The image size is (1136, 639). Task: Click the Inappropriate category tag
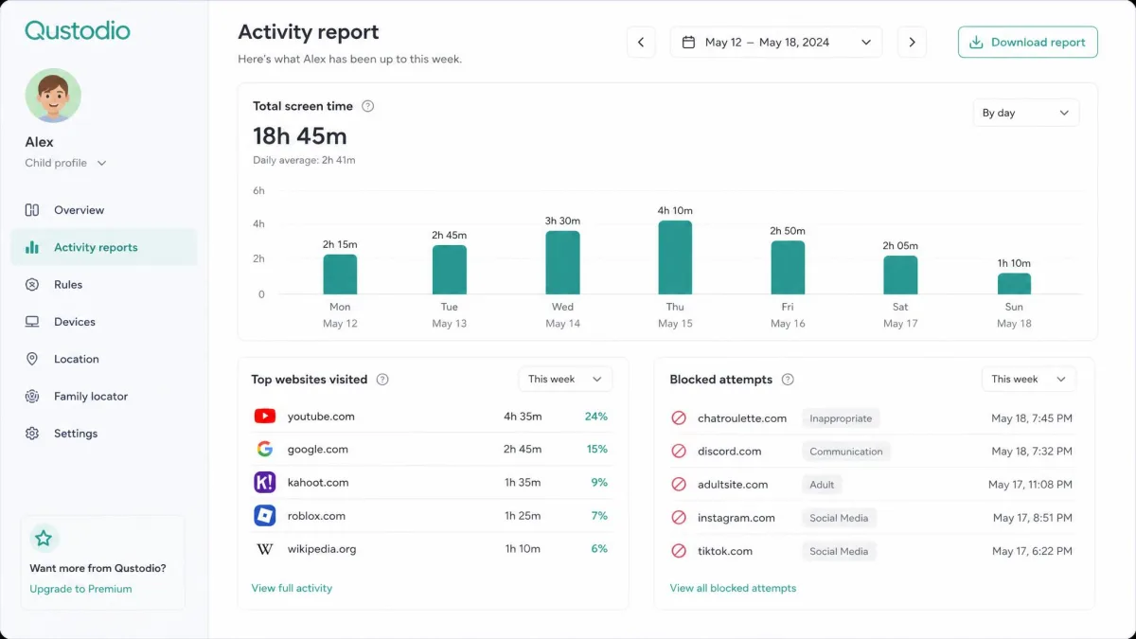pyautogui.click(x=841, y=418)
